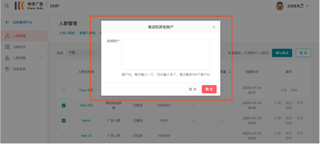Screen dimensions: 320x144
Task: Click 详情 in the Test-002 row
Action: click(283, 90)
